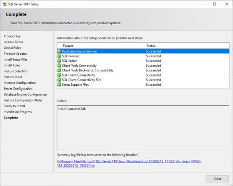Click Succeeded status for Database Engine Services
Viewport: 233px width, 186px height.
click(153, 51)
